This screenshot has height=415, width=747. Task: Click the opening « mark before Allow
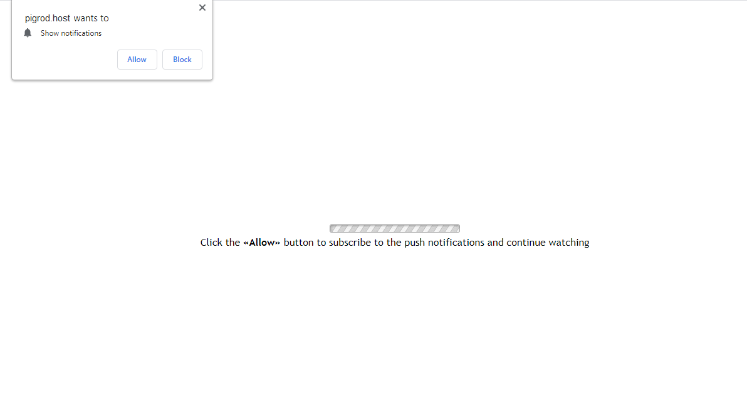tap(246, 243)
